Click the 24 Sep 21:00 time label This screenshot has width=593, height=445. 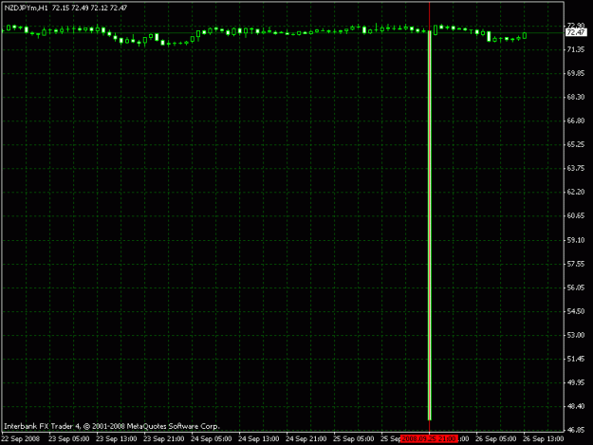(306, 439)
